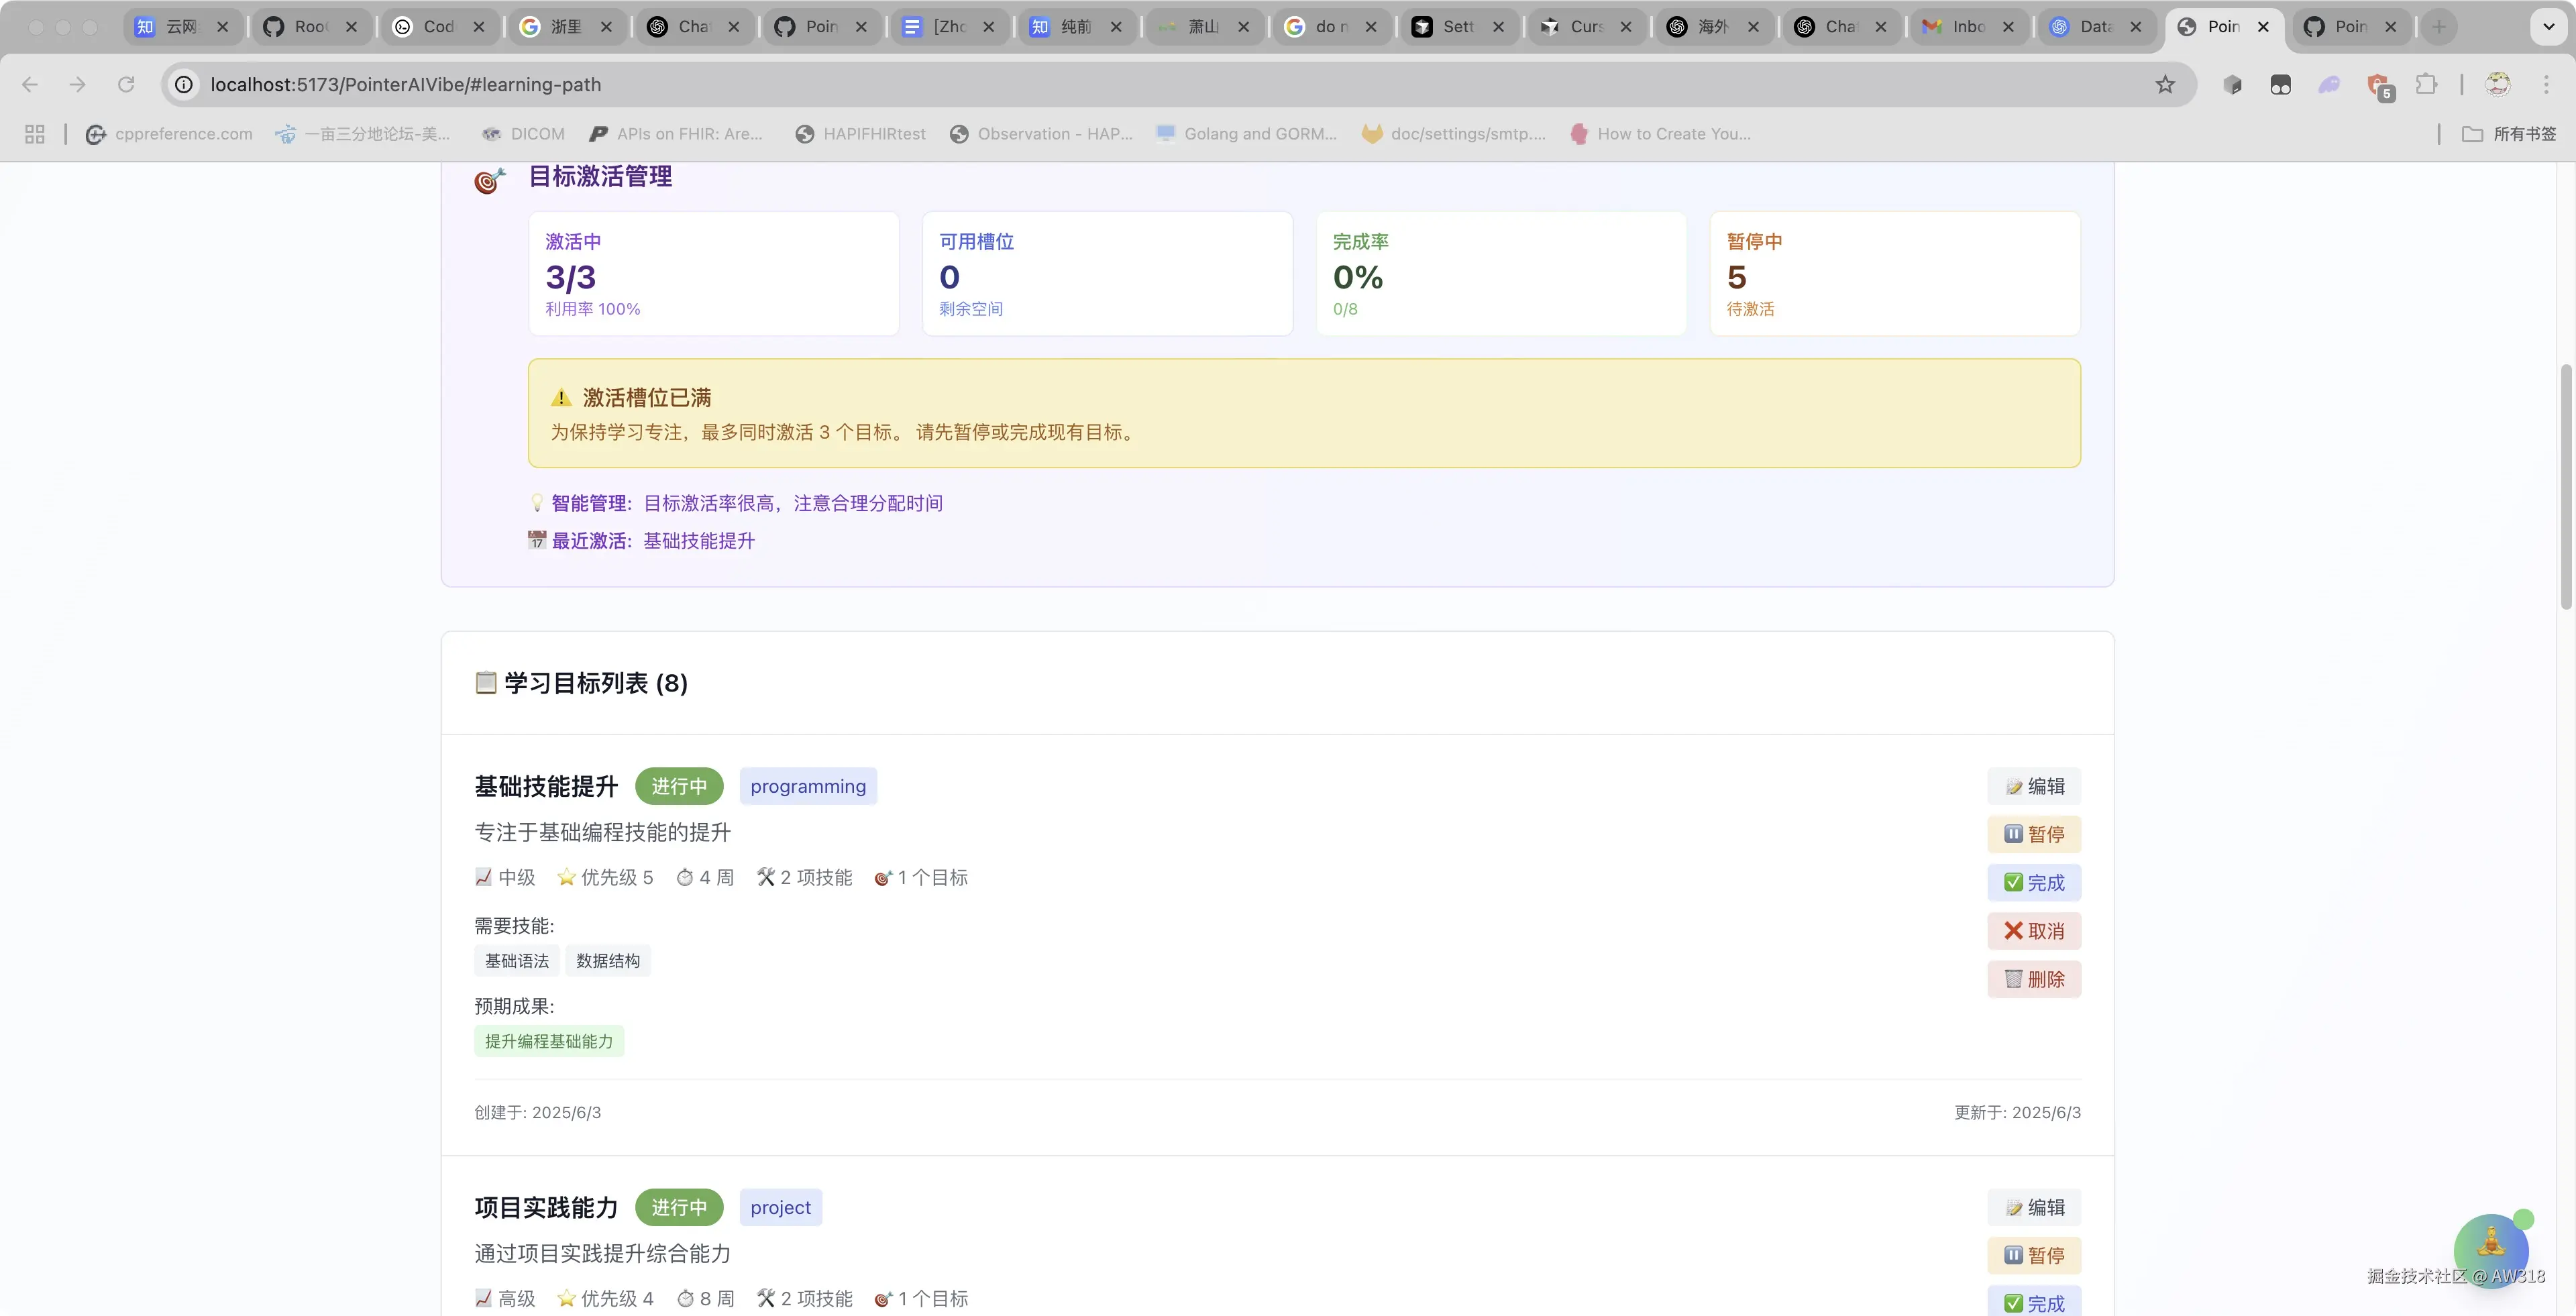Cancel the 基础技能提升 goal
The width and height of the screenshot is (2576, 1316).
coord(2034,931)
